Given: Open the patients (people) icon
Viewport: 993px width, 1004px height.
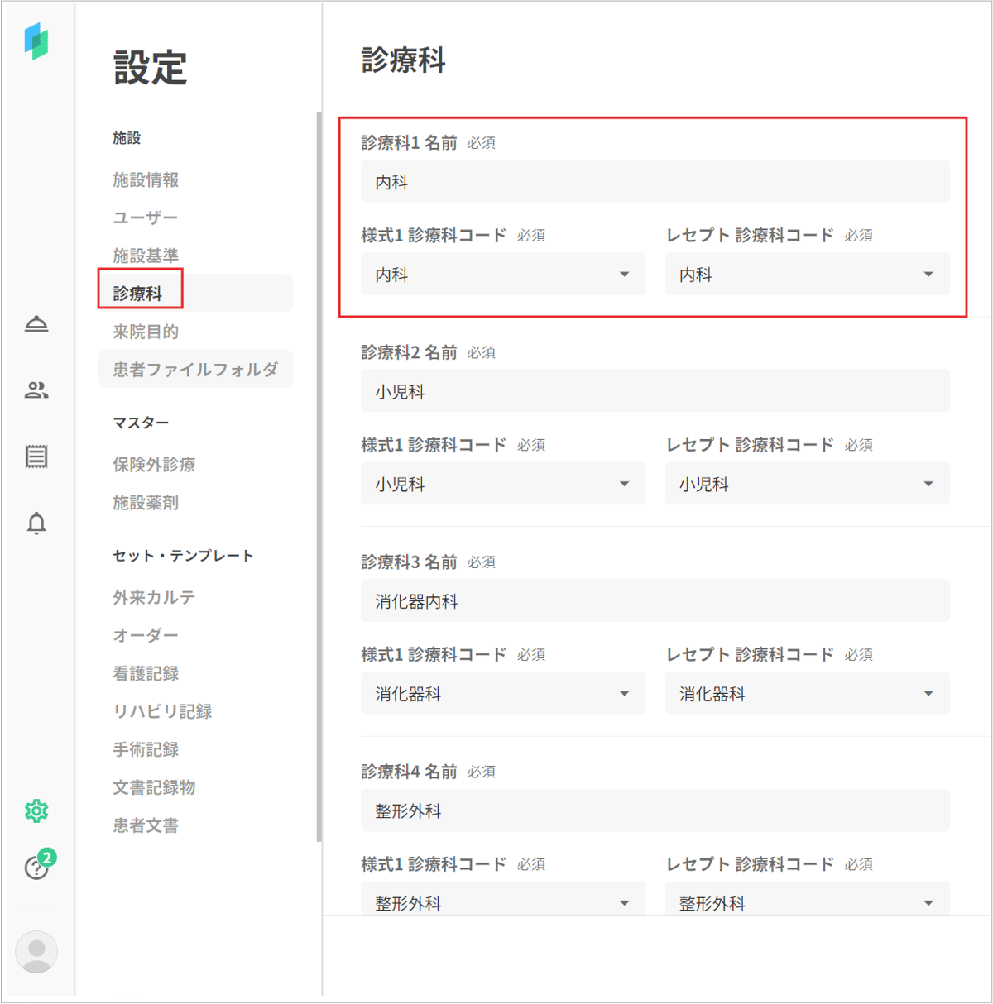Looking at the screenshot, I should click(36, 390).
